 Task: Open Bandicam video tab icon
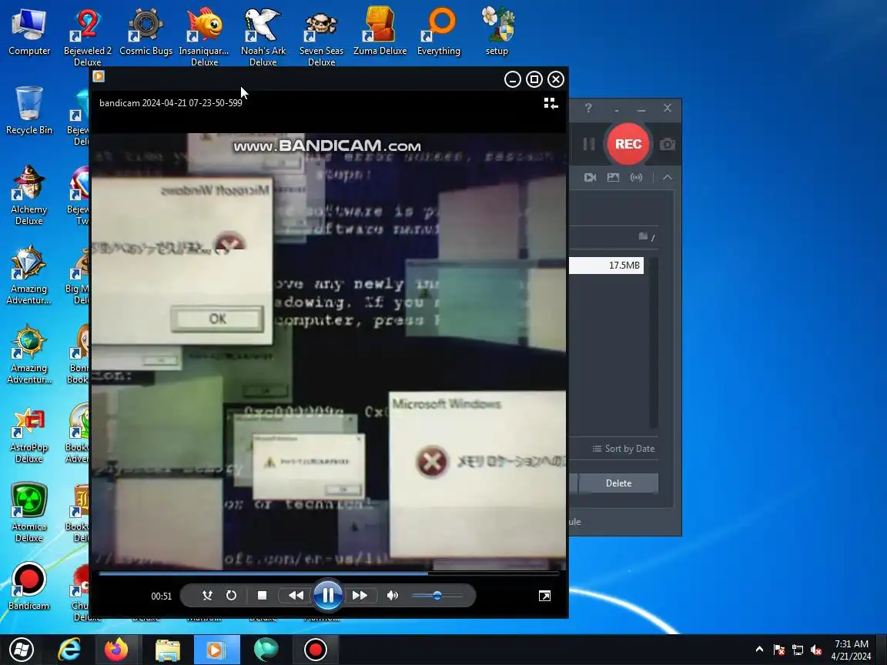590,178
